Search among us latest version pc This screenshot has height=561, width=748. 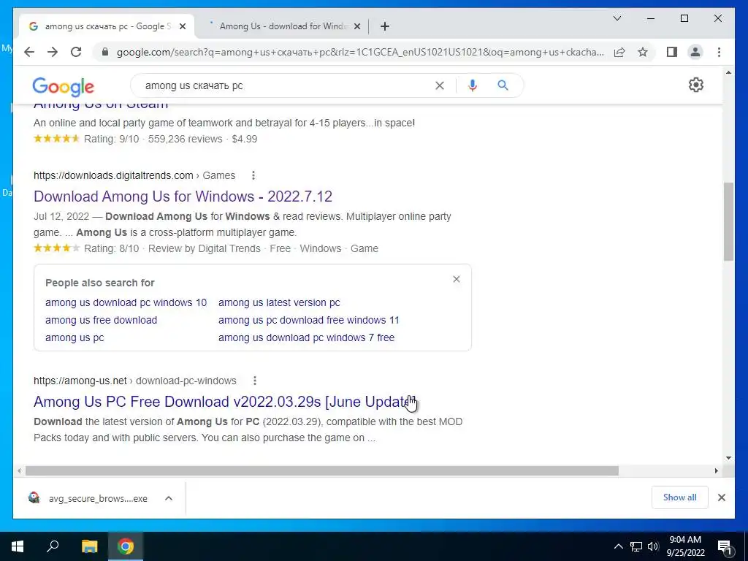click(x=279, y=302)
